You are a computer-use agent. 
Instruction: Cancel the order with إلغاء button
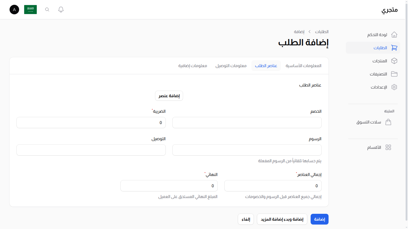point(246,219)
